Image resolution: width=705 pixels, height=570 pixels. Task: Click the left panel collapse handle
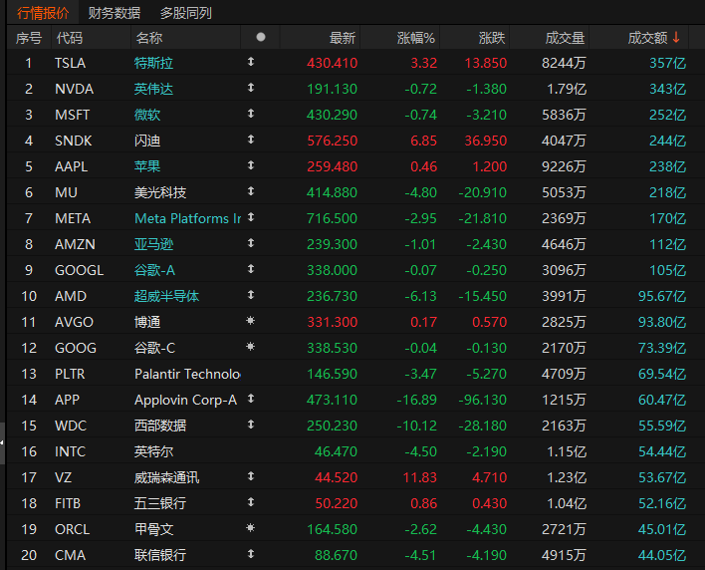click(2, 443)
